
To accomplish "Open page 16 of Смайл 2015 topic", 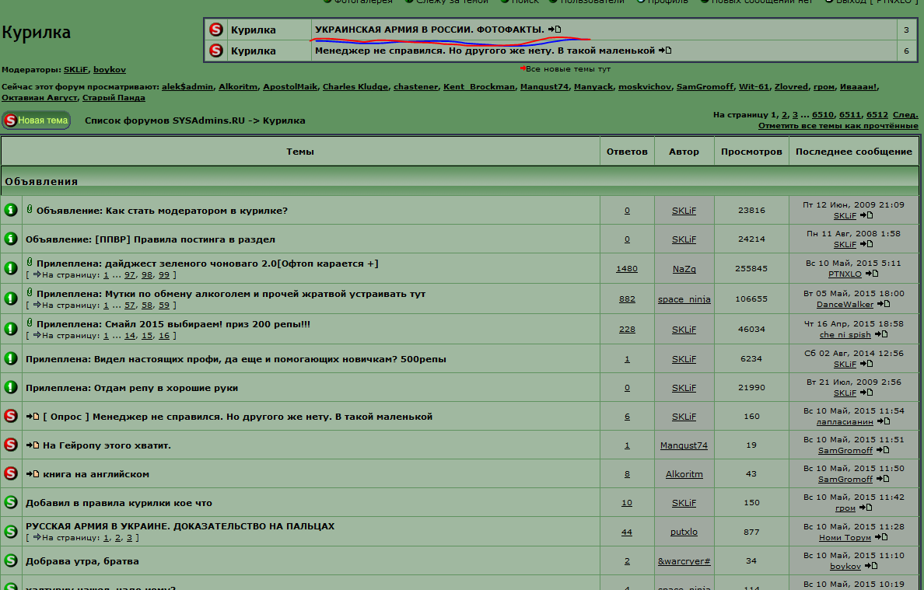I will [164, 336].
